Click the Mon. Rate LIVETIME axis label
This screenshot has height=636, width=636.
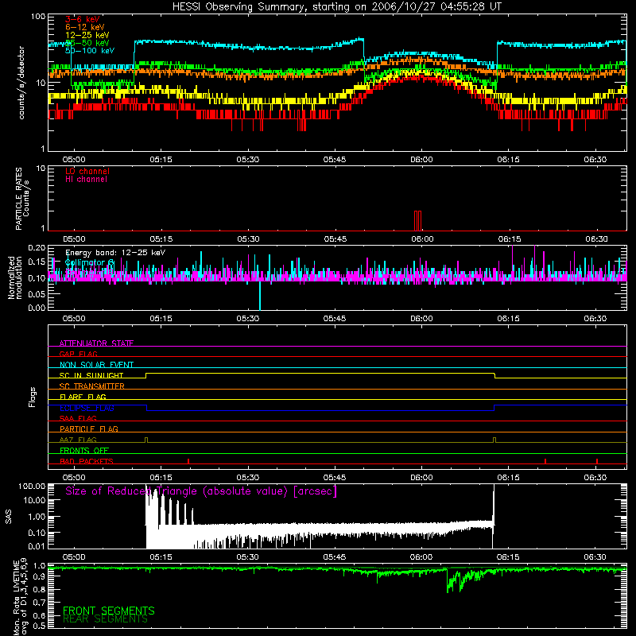[21, 596]
